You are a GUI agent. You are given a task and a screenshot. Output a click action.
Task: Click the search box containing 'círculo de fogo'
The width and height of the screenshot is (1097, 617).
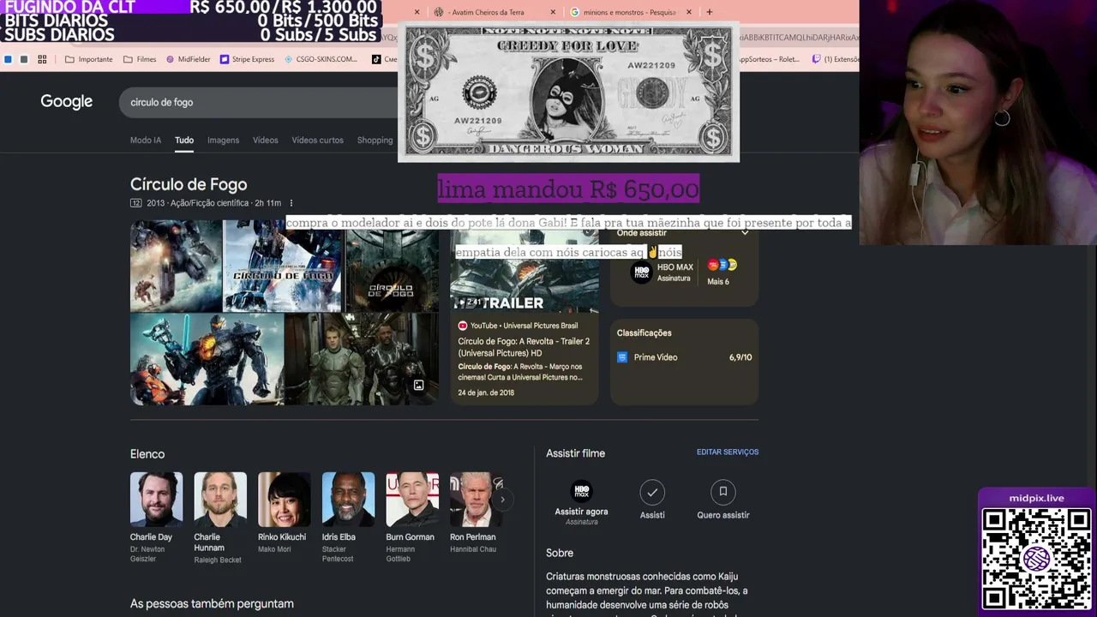coord(258,102)
